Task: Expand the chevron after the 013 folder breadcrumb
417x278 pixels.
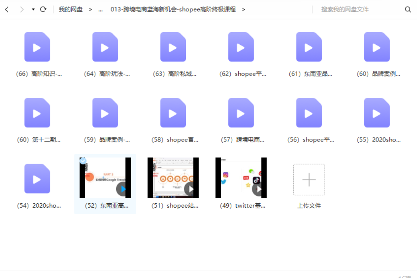Action: tap(243, 9)
